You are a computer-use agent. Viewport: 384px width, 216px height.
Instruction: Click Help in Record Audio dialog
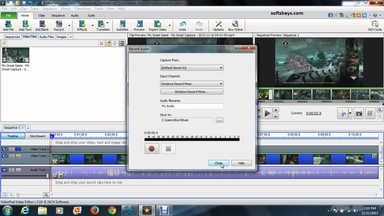click(x=241, y=163)
